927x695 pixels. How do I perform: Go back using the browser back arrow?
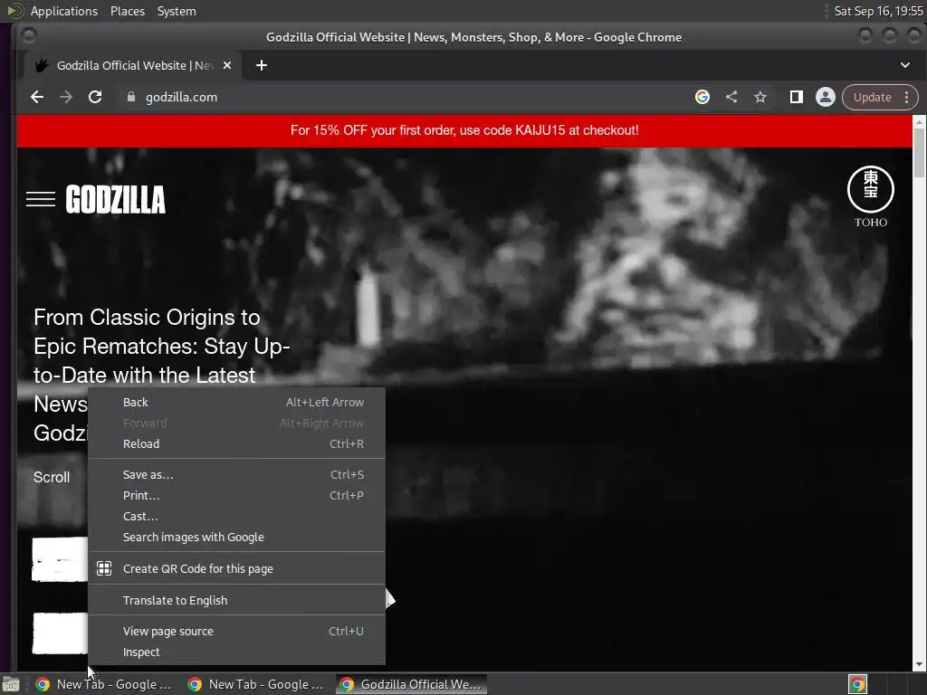tap(36, 97)
